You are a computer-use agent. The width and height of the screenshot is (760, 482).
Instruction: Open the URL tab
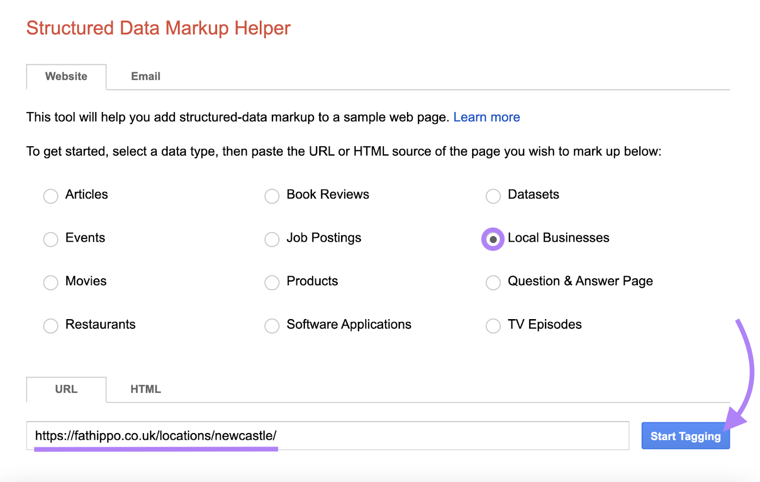(x=66, y=389)
